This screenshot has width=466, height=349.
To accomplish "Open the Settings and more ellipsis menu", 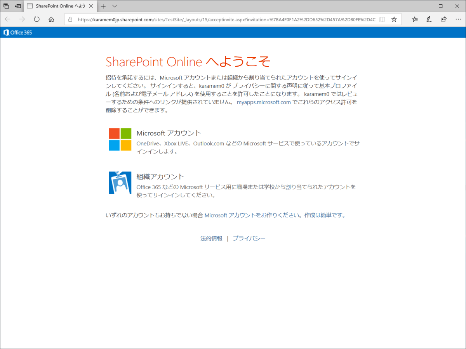I will 457,19.
